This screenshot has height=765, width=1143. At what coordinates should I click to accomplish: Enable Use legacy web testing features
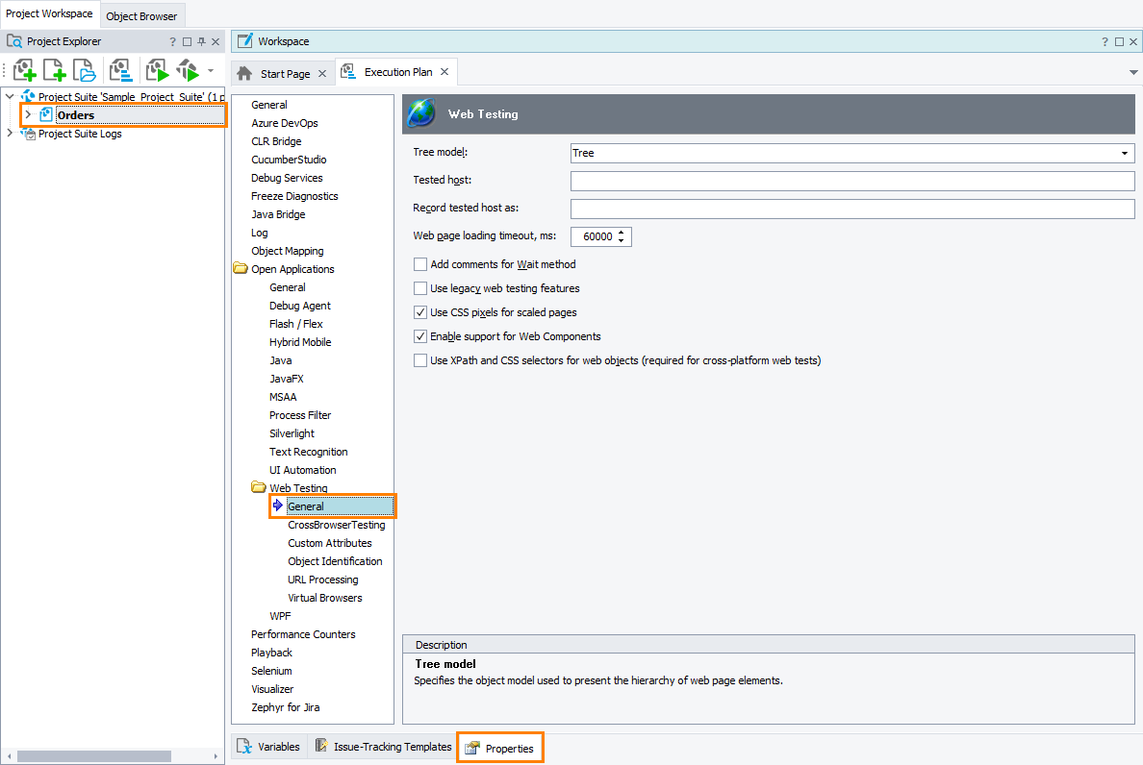(419, 287)
